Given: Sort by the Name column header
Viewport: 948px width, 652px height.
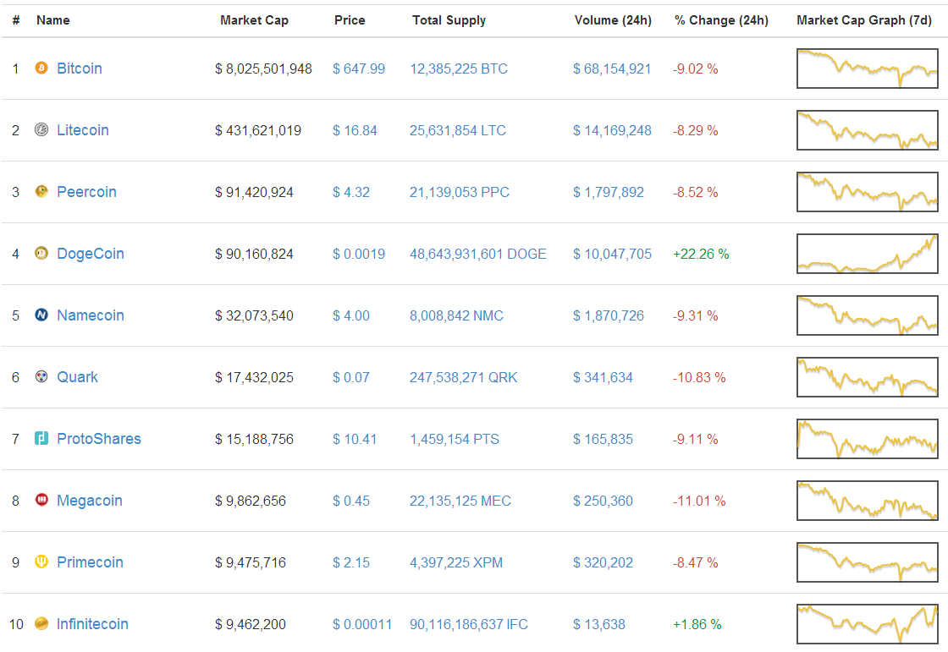Looking at the screenshot, I should pyautogui.click(x=53, y=20).
